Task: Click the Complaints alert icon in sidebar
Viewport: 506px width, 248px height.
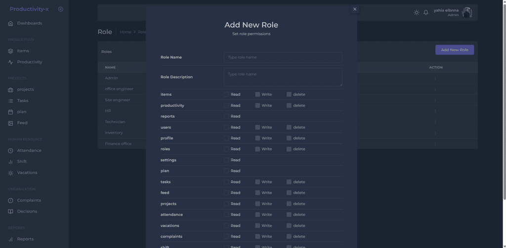Action: tap(11, 201)
